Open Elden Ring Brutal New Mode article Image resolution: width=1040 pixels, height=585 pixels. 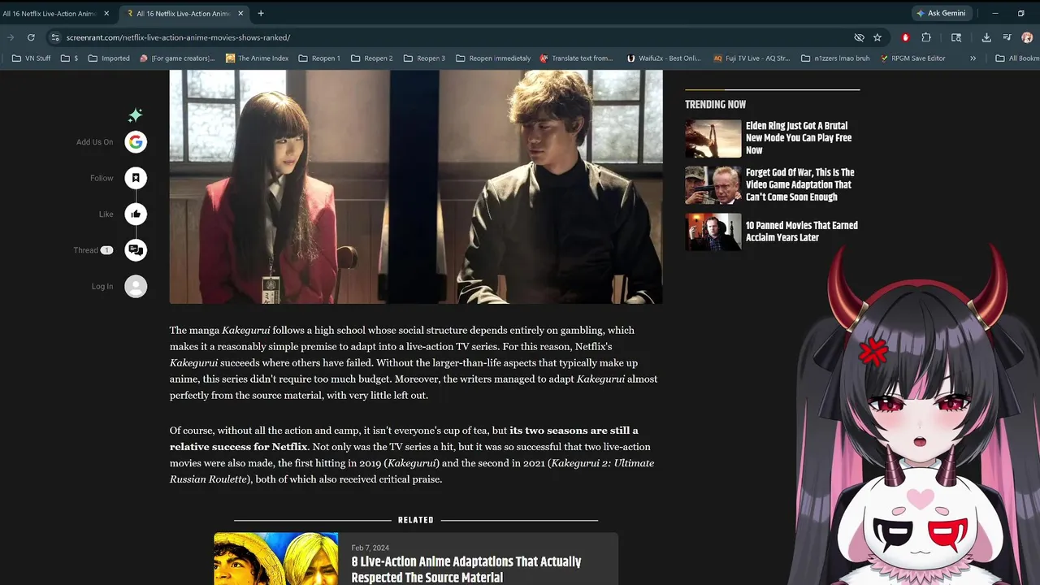click(x=799, y=138)
